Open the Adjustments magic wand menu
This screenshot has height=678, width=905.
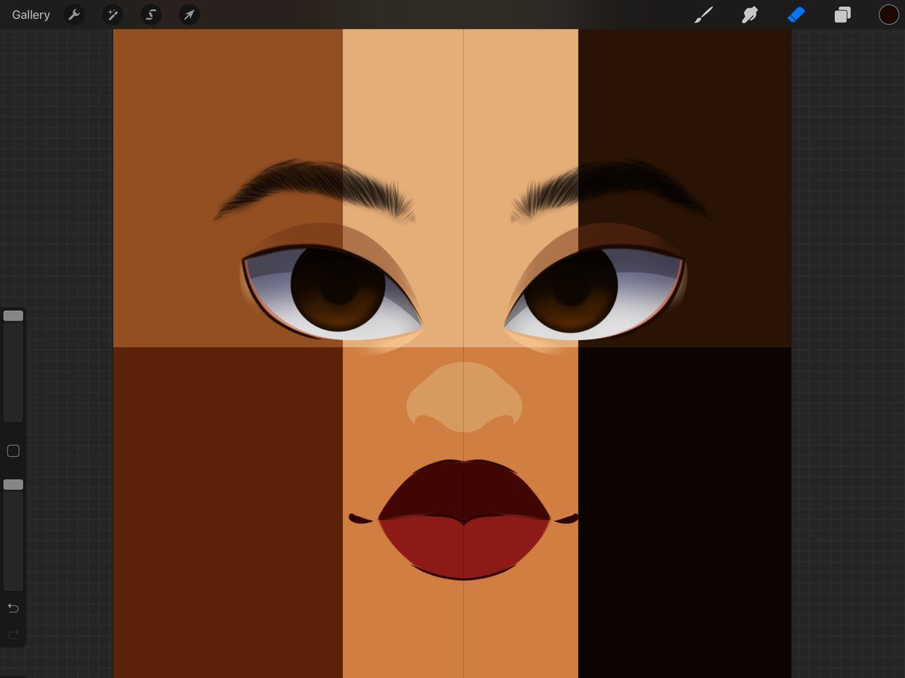pos(112,14)
